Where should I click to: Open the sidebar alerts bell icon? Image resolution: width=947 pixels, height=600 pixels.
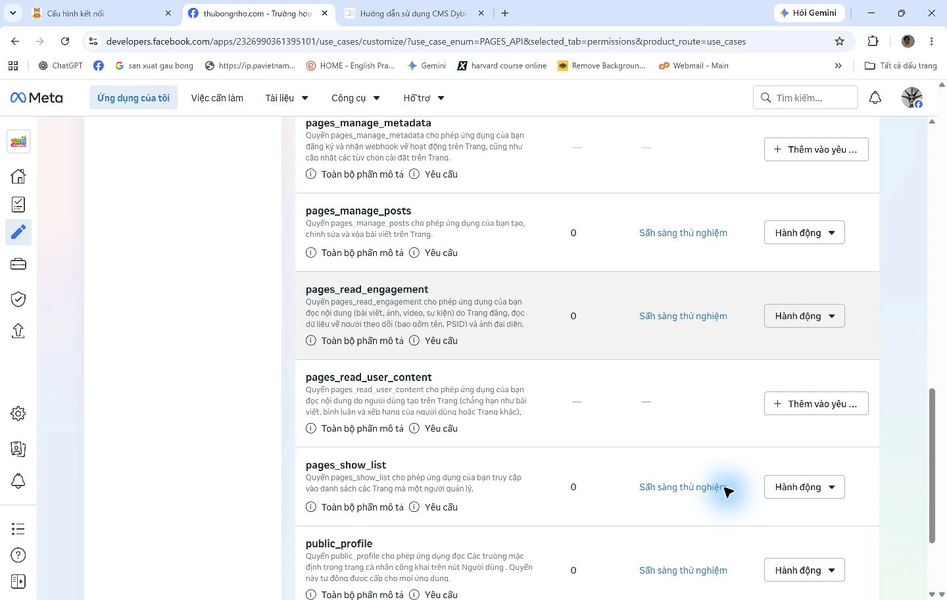pyautogui.click(x=18, y=481)
